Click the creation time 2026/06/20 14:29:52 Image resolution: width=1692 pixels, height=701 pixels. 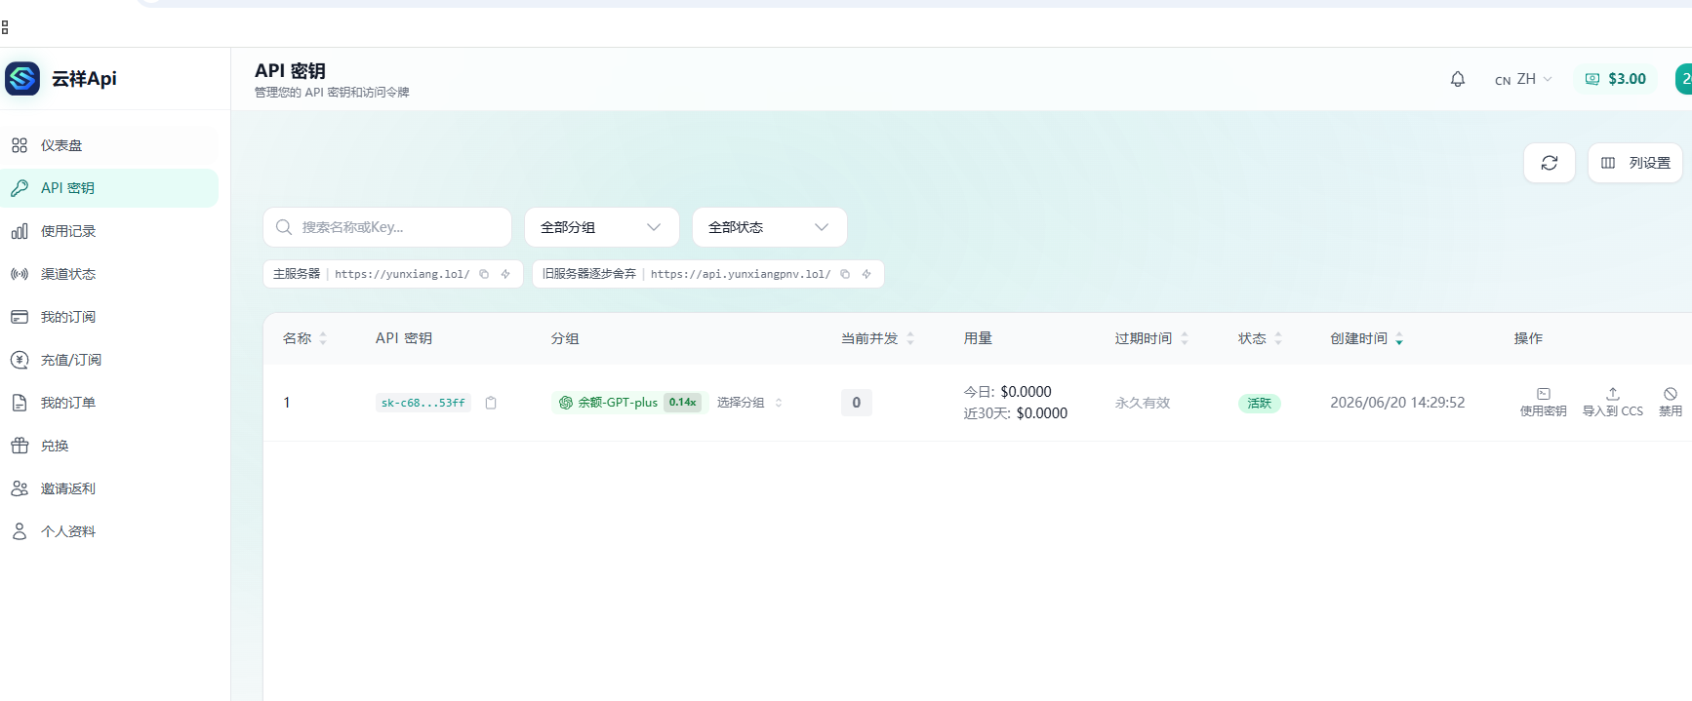[x=1397, y=403]
